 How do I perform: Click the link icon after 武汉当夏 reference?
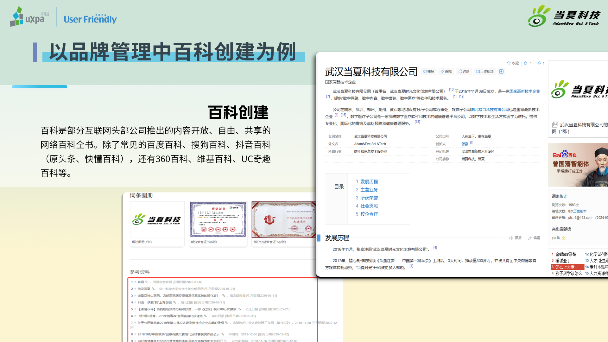(153, 289)
